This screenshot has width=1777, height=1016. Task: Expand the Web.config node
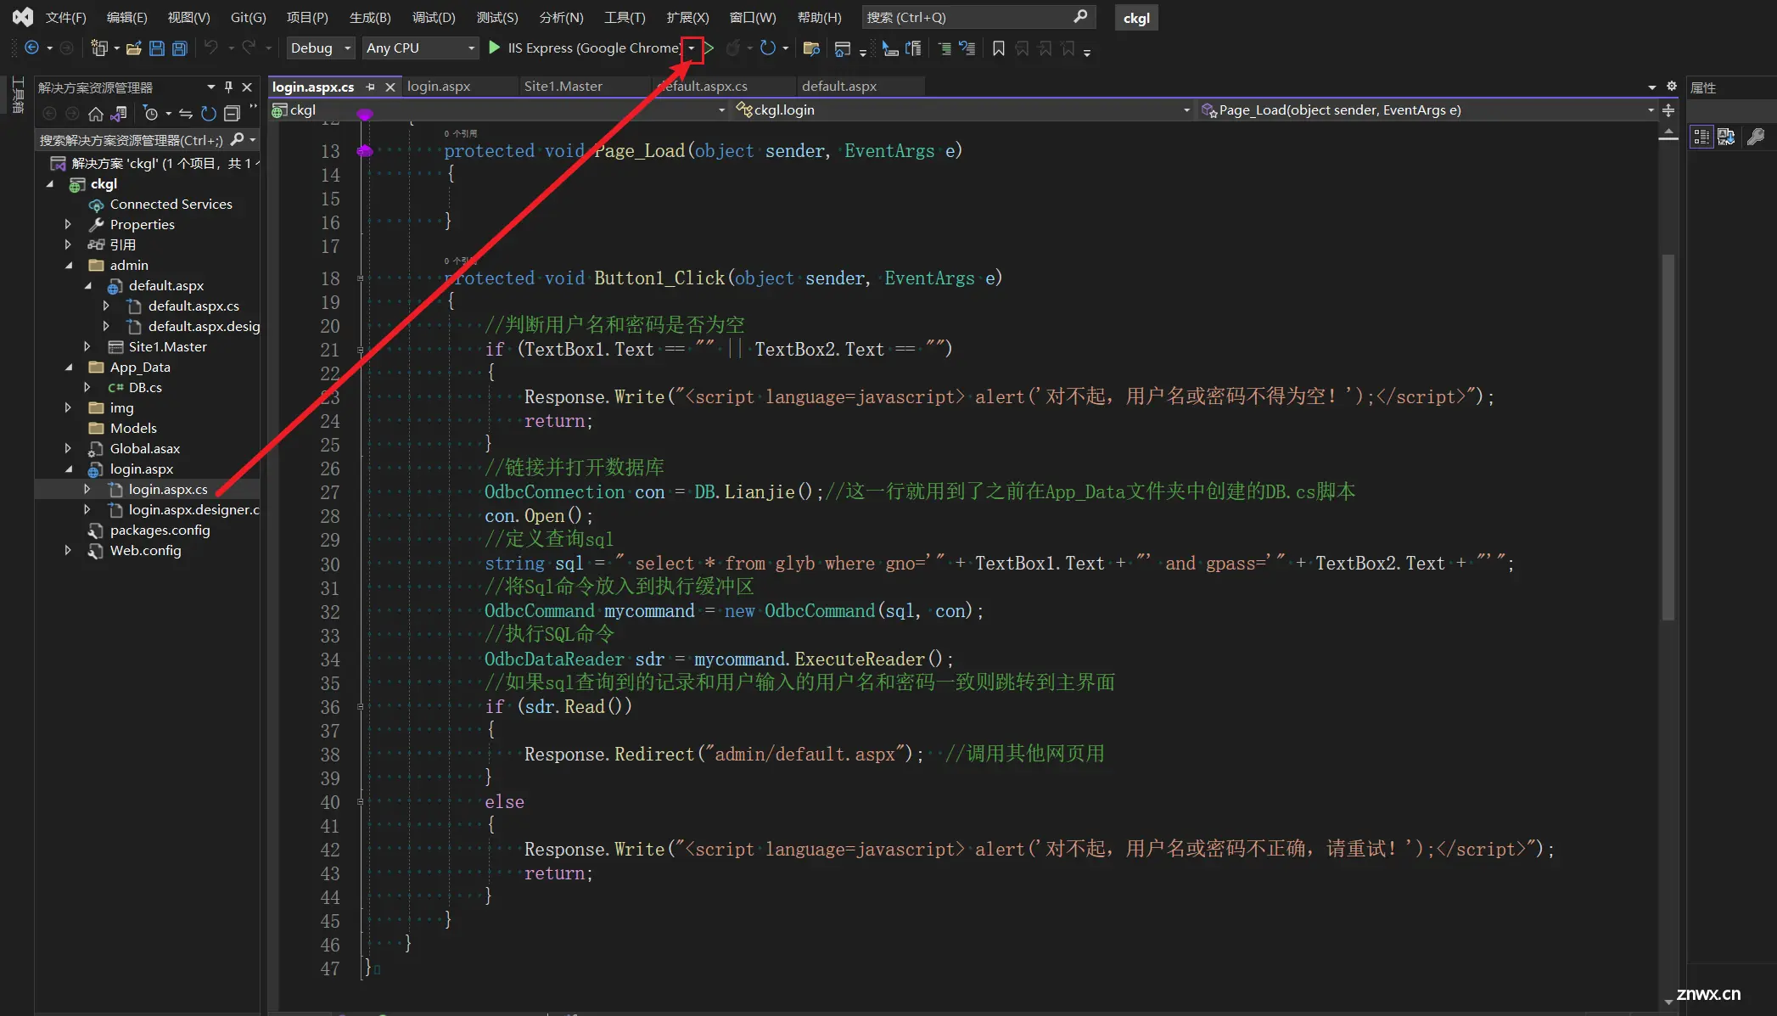pos(68,550)
